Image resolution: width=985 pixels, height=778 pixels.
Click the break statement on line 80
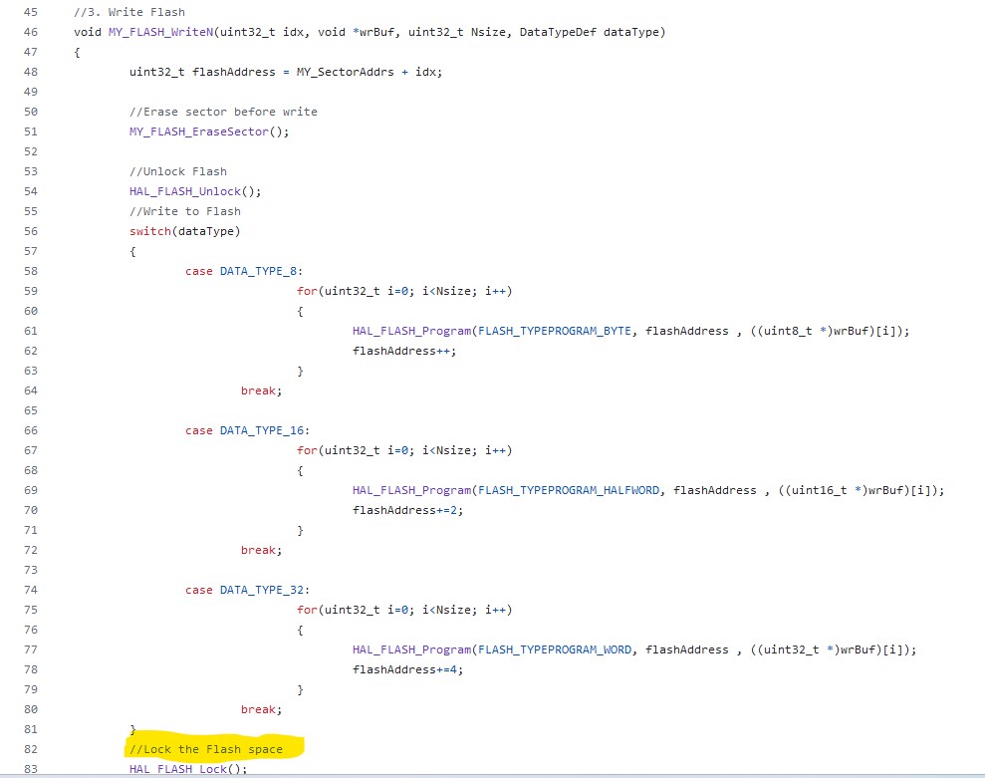point(256,709)
